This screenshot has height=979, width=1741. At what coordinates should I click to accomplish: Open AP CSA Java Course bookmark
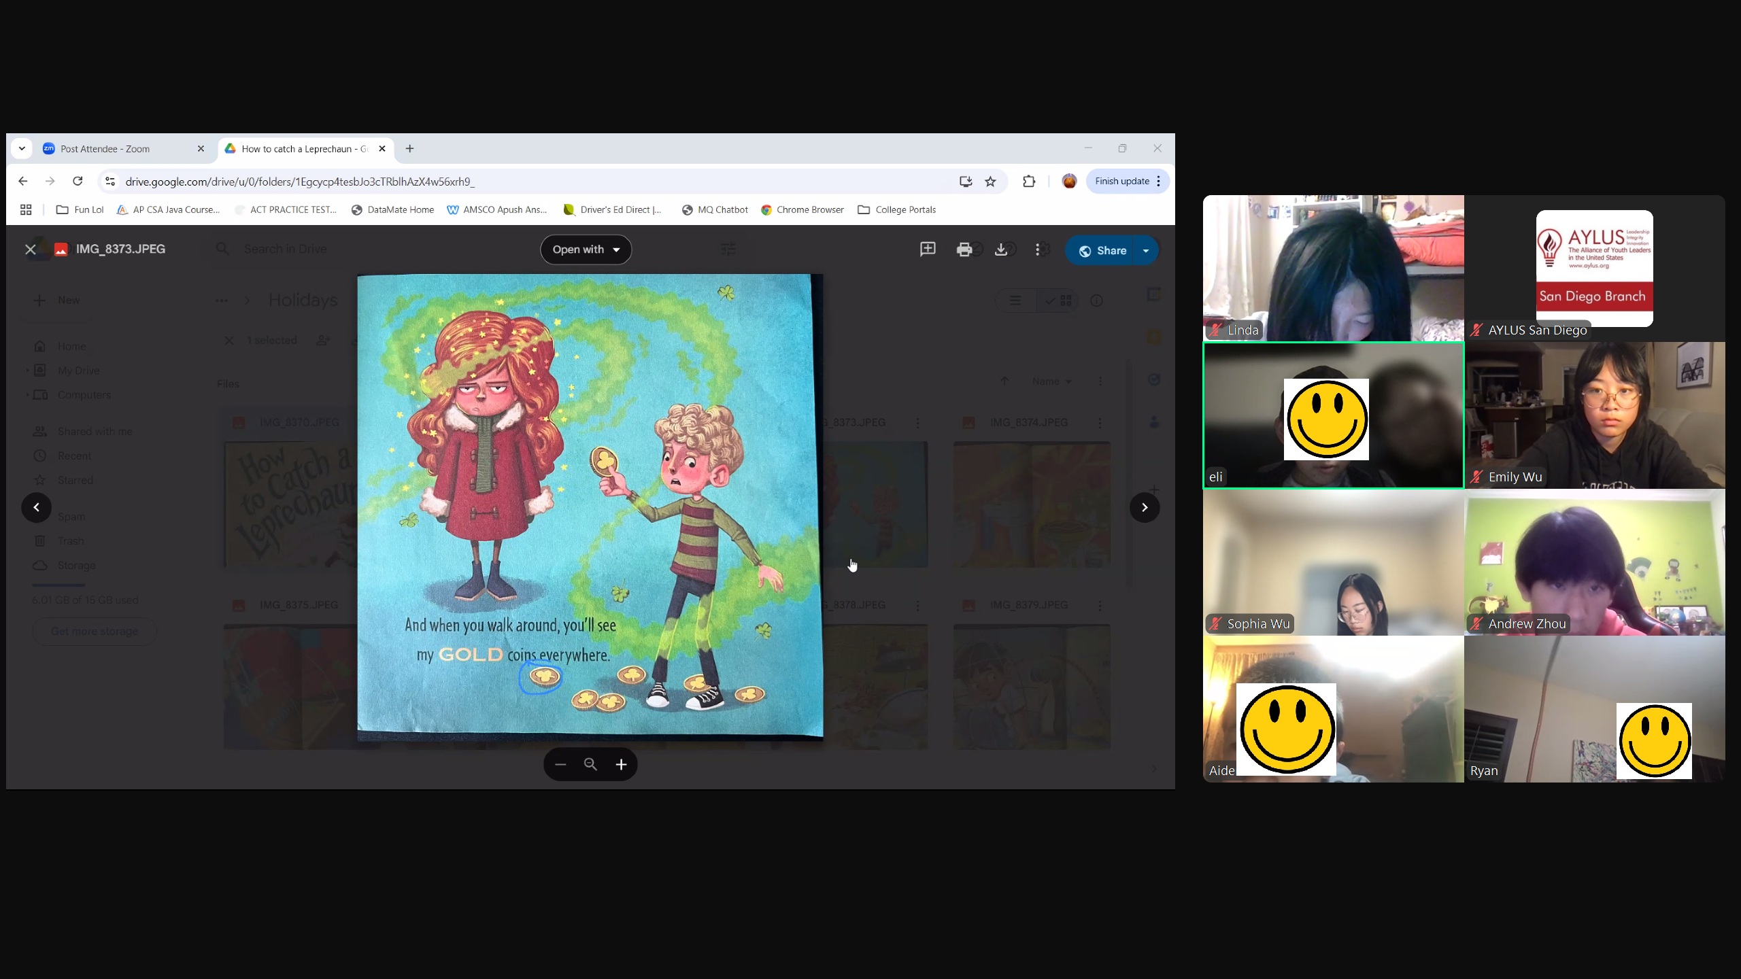point(169,210)
